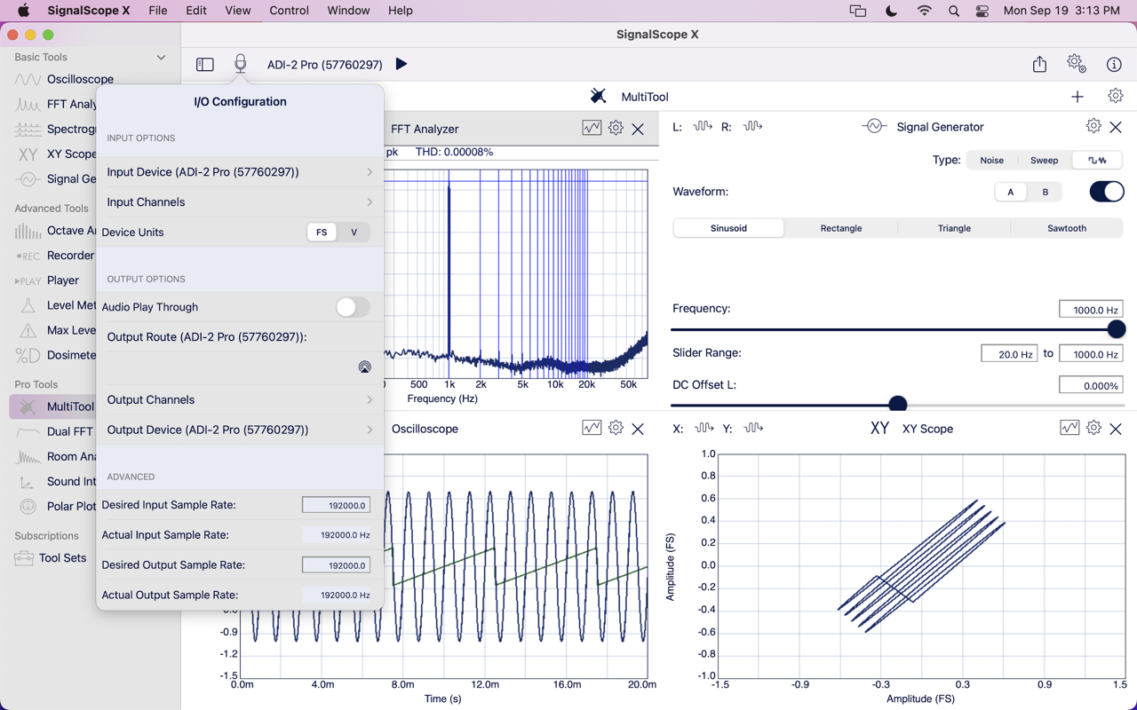This screenshot has width=1137, height=710.
Task: Toggle the sidebar panel icon
Action: coord(205,64)
